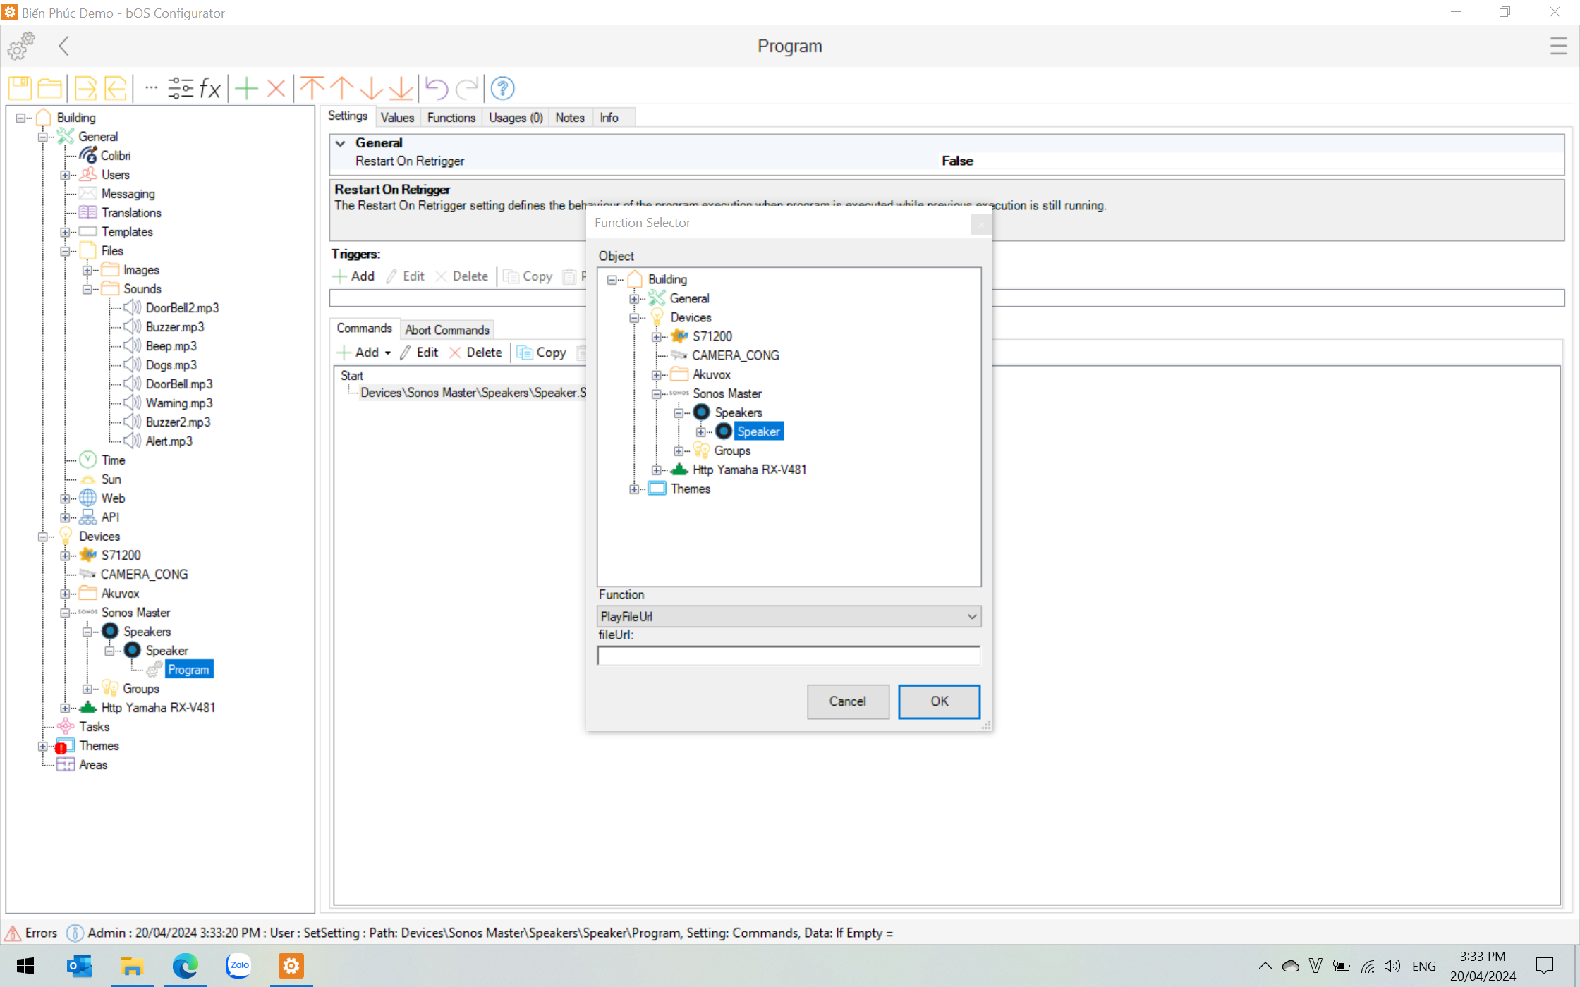Select DoorBell2.mp3 in the Sounds folder
The height and width of the screenshot is (987, 1580).
click(182, 308)
